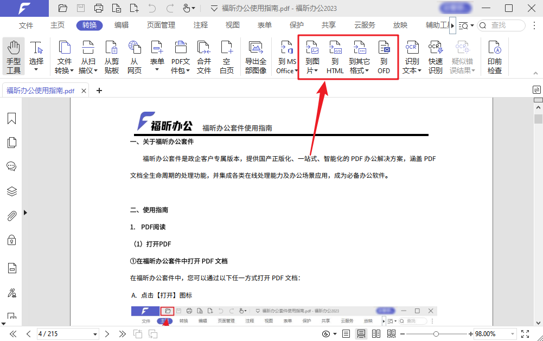The image size is (543, 341).
Task: Click the 到OFD conversion icon
Action: 384,56
